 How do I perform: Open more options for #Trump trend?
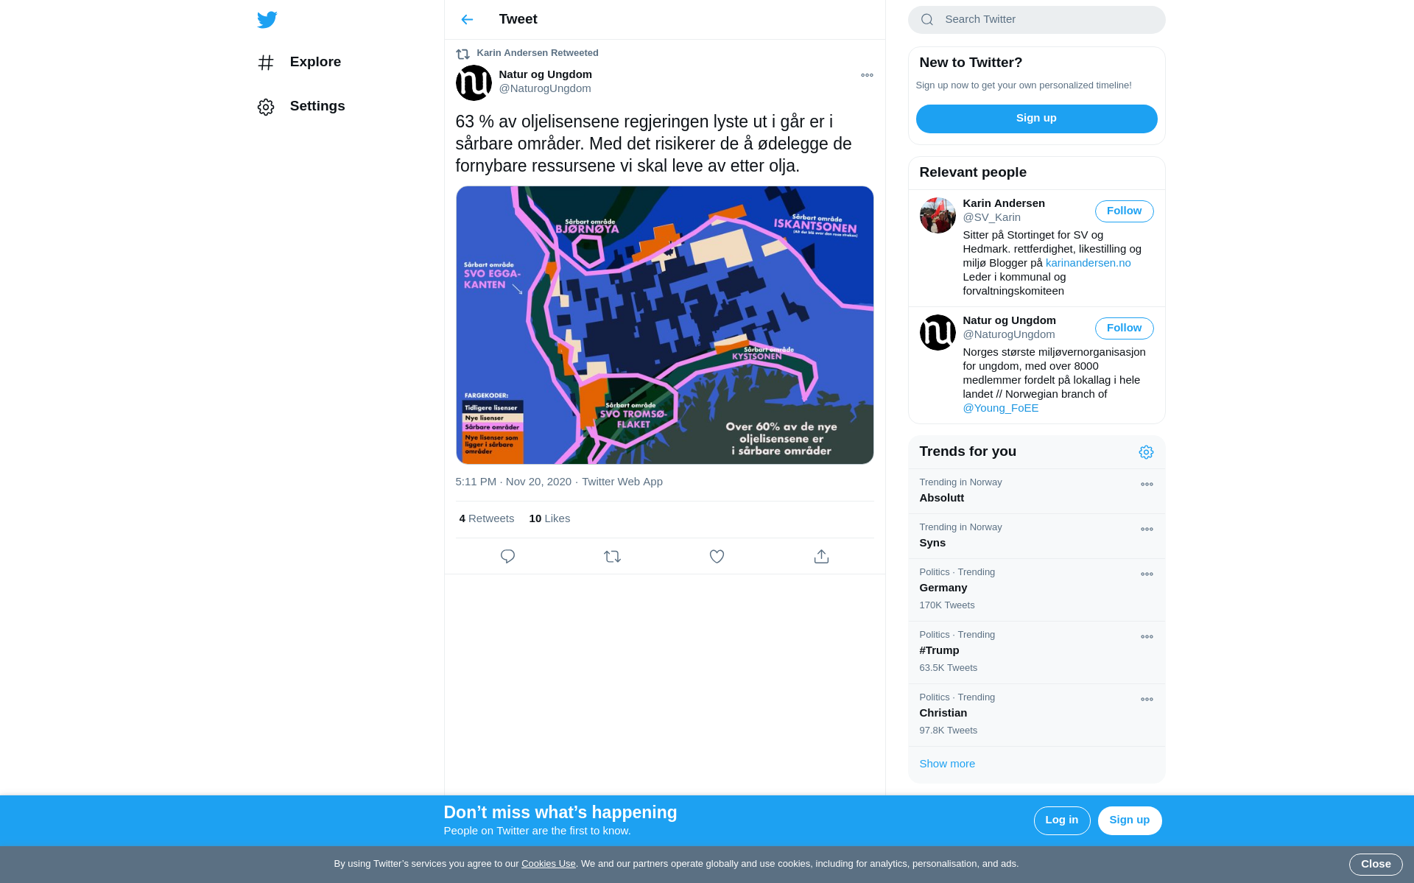click(x=1147, y=637)
